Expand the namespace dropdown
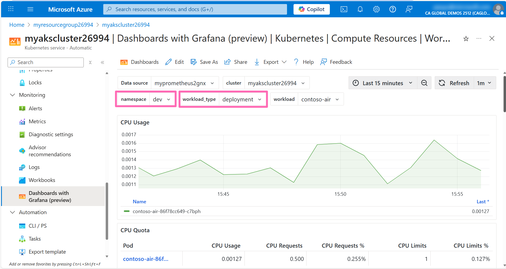The width and height of the screenshot is (506, 269). coord(162,99)
